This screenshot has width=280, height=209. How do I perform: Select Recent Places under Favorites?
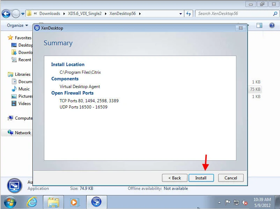click(x=25, y=59)
